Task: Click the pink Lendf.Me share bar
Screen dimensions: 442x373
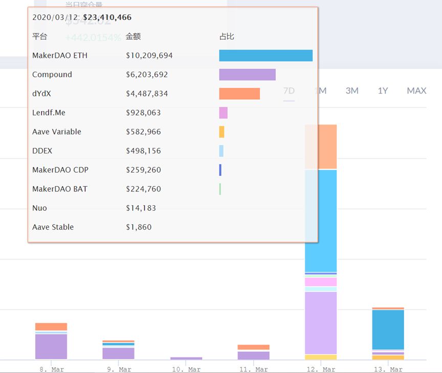Action: (223, 113)
